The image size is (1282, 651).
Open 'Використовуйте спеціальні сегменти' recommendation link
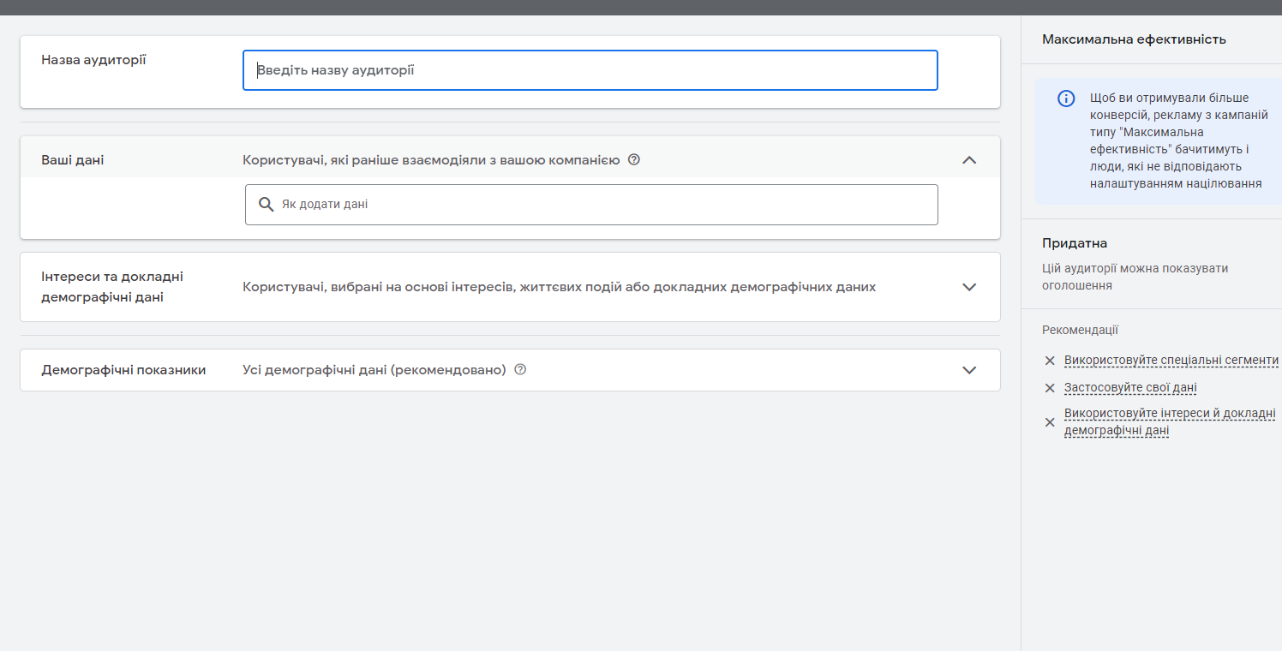(1171, 361)
